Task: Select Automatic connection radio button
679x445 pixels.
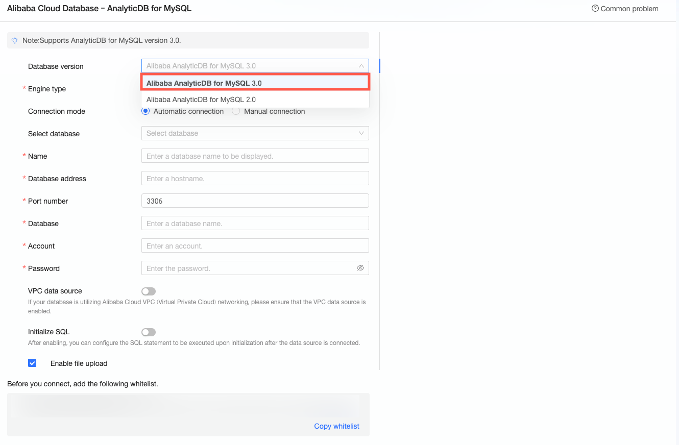Action: tap(145, 111)
